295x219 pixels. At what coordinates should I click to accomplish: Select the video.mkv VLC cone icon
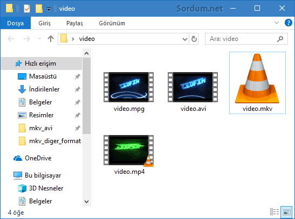pyautogui.click(x=257, y=79)
